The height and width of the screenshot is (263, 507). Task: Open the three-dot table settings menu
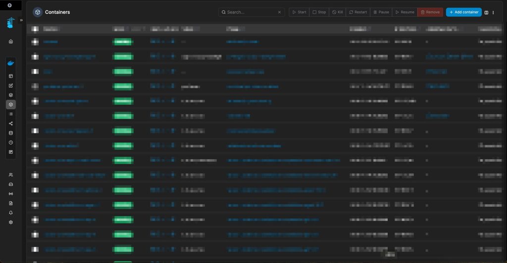[493, 12]
